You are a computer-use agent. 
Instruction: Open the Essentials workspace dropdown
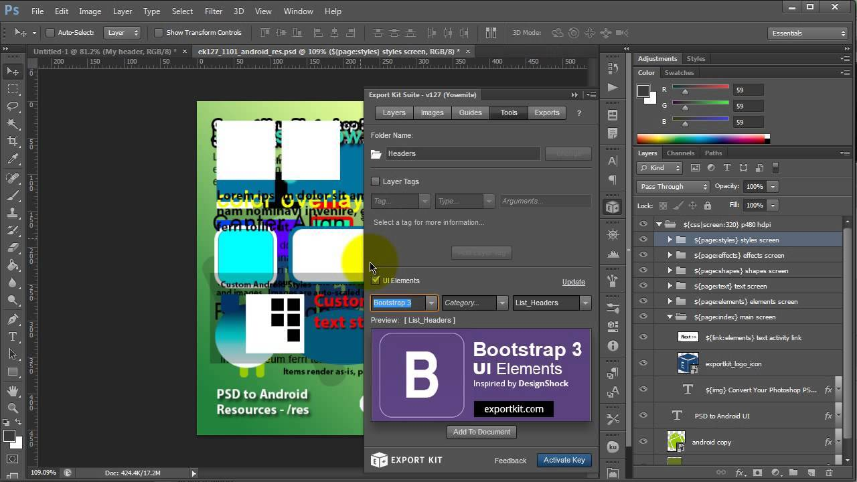click(807, 33)
